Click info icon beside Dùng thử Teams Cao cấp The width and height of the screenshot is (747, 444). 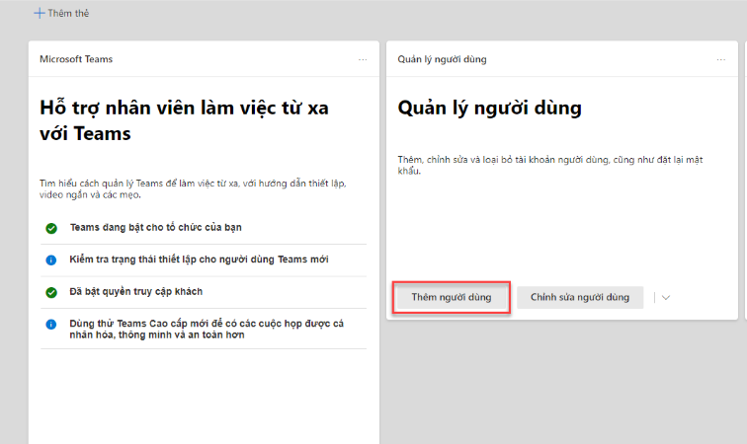51,324
